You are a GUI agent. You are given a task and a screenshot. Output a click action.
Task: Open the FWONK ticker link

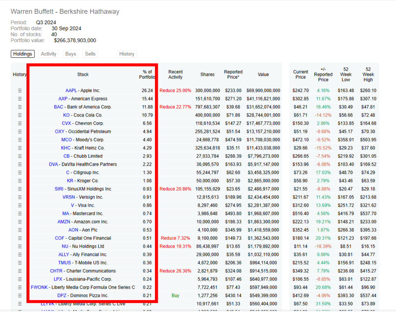click(39, 287)
